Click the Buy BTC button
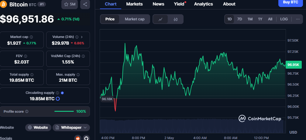Viewport: 306px width, 140px height. [291, 2]
